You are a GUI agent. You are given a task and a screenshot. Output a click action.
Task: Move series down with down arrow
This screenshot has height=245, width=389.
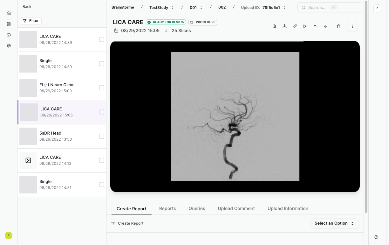click(325, 26)
